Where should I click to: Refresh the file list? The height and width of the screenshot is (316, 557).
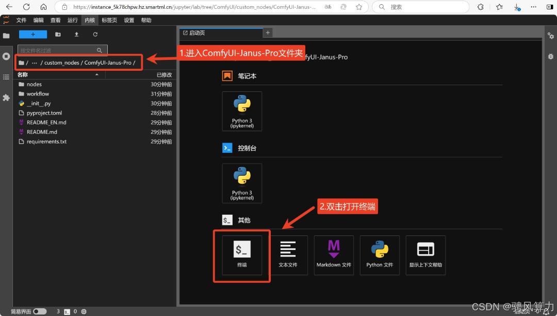point(95,34)
